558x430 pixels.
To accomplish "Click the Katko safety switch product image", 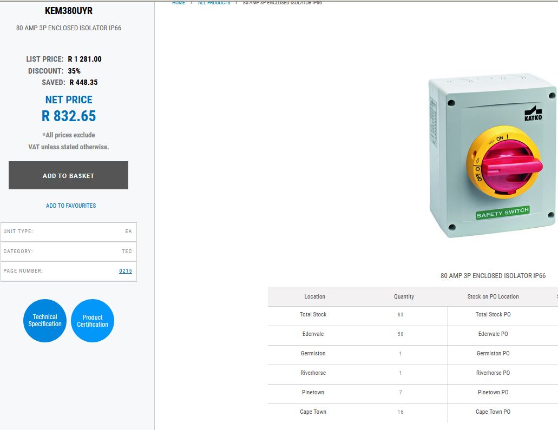I will tap(493, 156).
